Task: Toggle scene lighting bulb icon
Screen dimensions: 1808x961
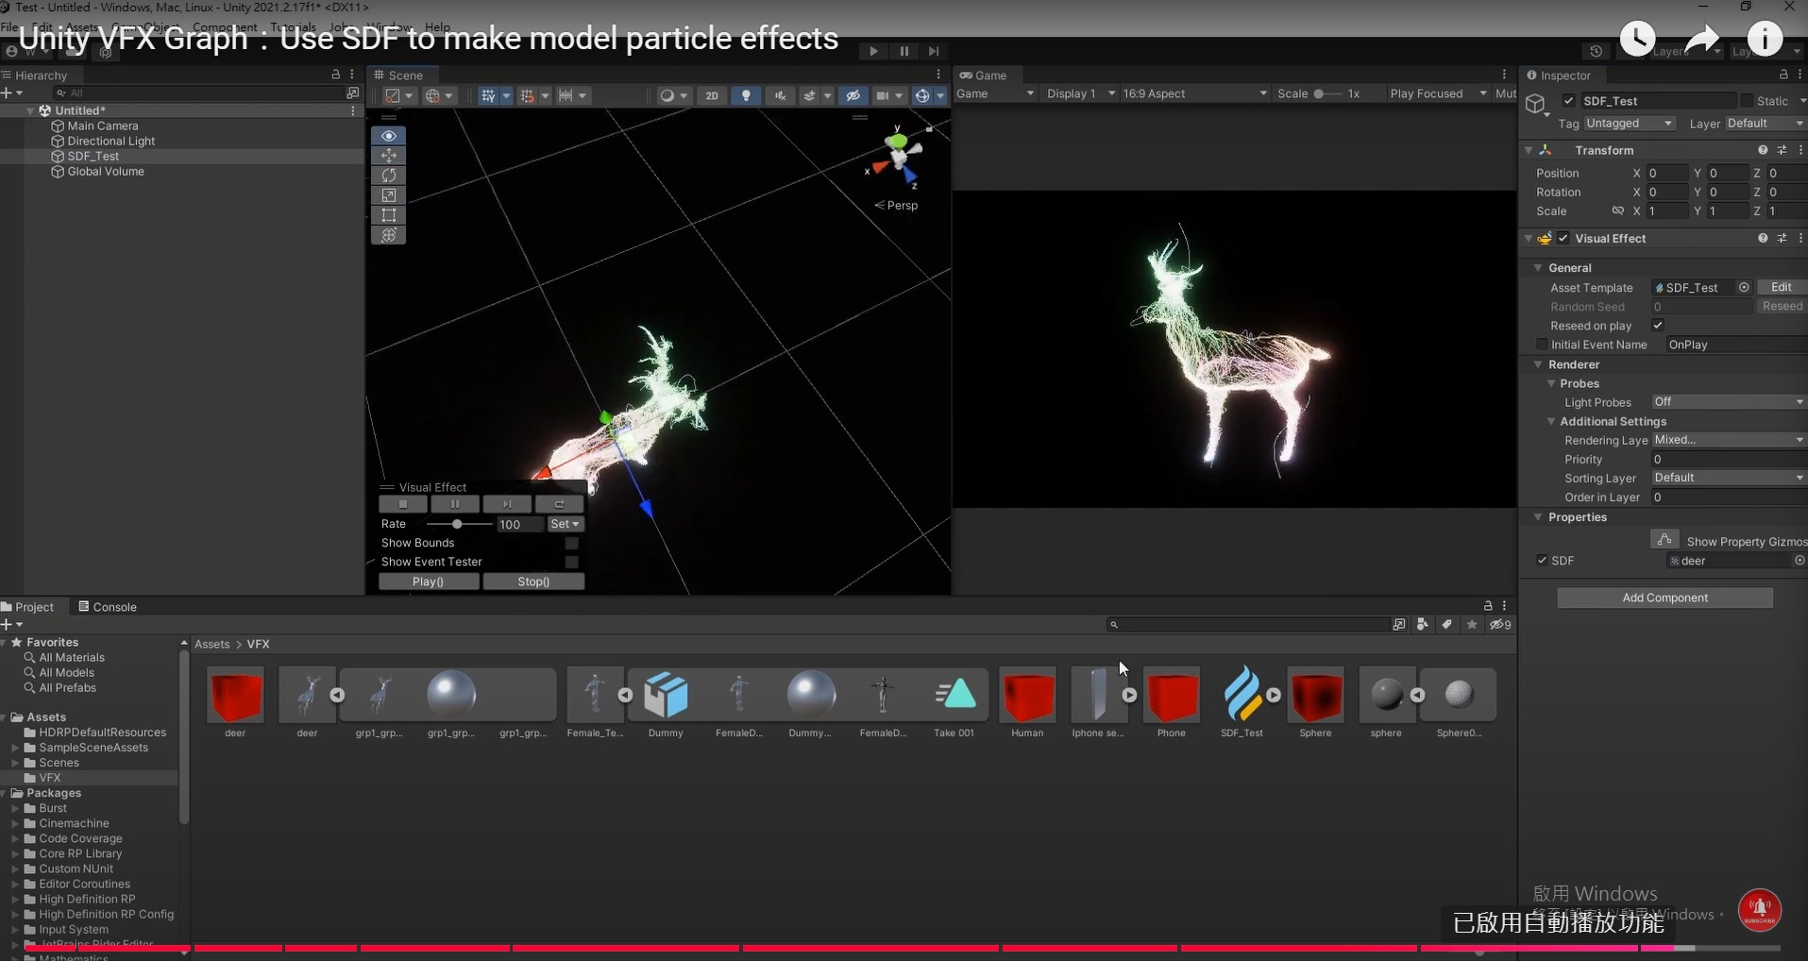Action: point(746,95)
